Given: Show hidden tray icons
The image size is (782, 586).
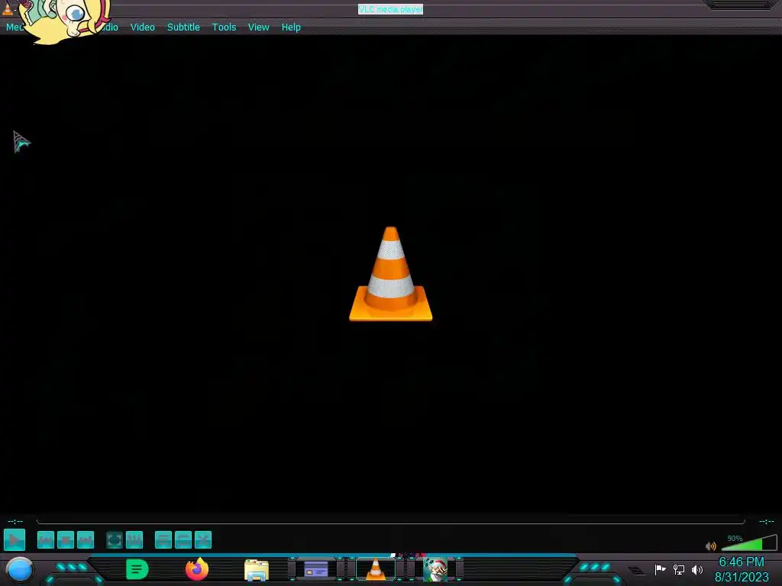Looking at the screenshot, I should point(636,570).
